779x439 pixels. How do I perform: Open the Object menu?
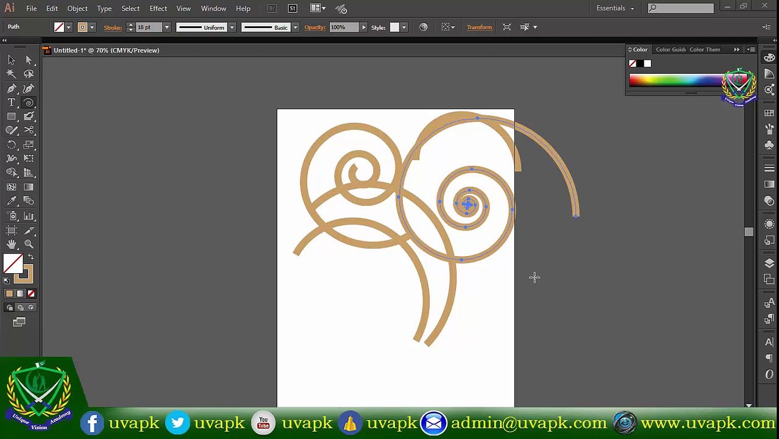[x=77, y=9]
